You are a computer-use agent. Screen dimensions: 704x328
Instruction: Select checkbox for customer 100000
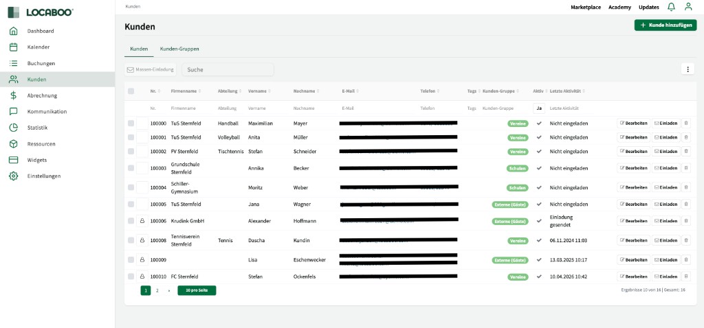(131, 124)
